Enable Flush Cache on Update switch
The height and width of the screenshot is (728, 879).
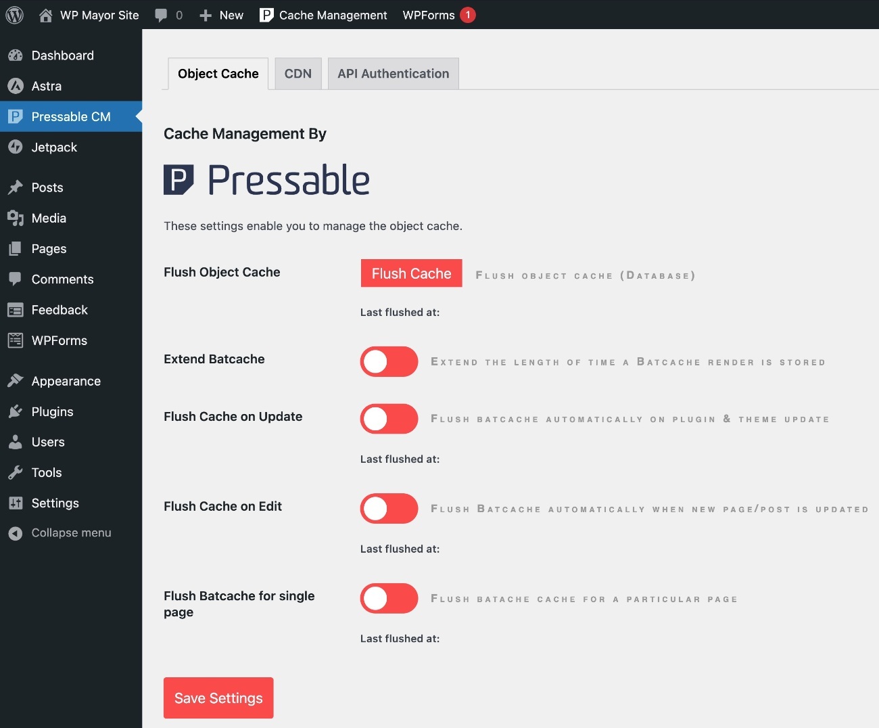(389, 419)
